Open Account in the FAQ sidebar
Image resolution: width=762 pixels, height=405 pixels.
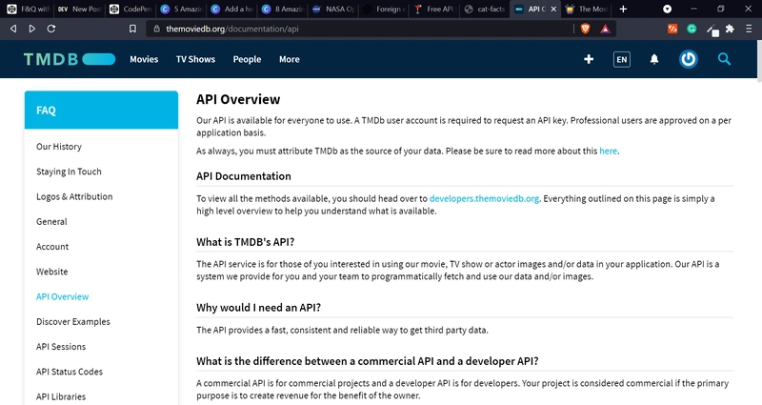[x=52, y=247]
